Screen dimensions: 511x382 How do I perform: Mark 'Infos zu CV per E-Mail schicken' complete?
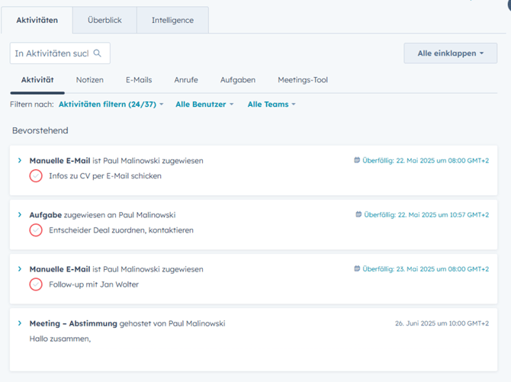pyautogui.click(x=36, y=176)
